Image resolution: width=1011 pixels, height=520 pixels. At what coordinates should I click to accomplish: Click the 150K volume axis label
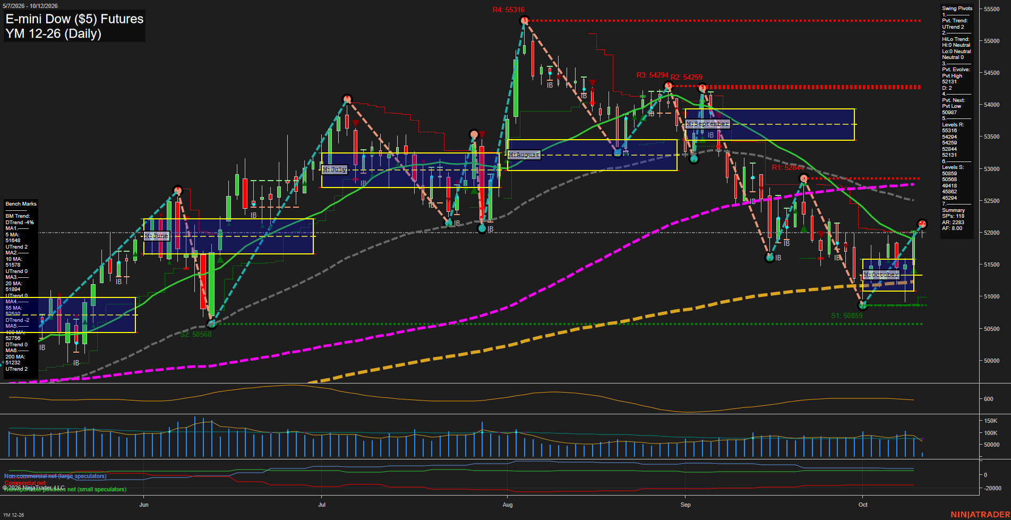coord(991,421)
